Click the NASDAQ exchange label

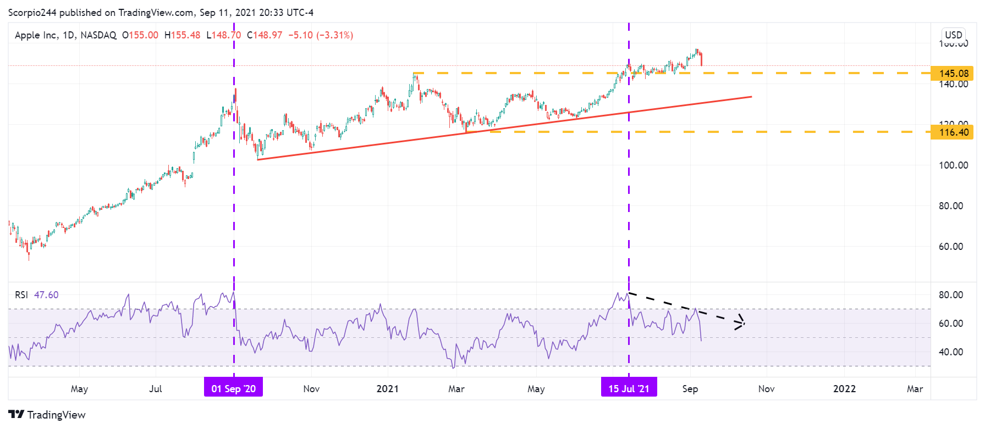[98, 35]
